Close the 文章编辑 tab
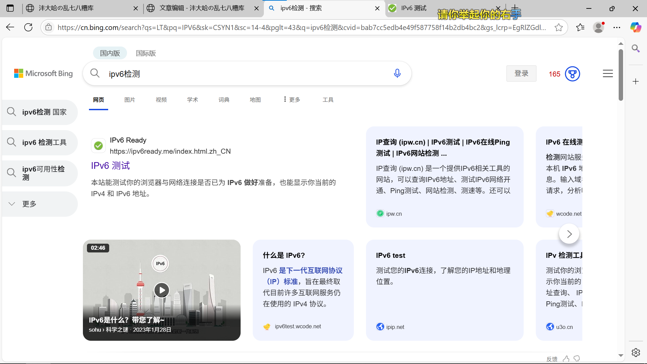Image resolution: width=647 pixels, height=364 pixels. pos(256,8)
